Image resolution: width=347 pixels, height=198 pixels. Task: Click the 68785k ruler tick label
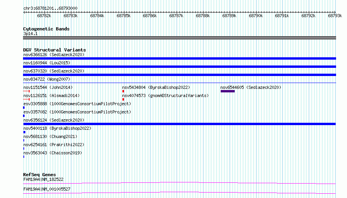124,16
